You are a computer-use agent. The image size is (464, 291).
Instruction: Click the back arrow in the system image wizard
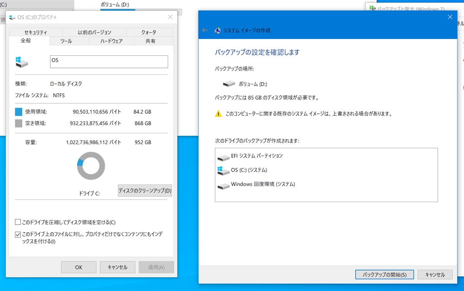[x=205, y=30]
